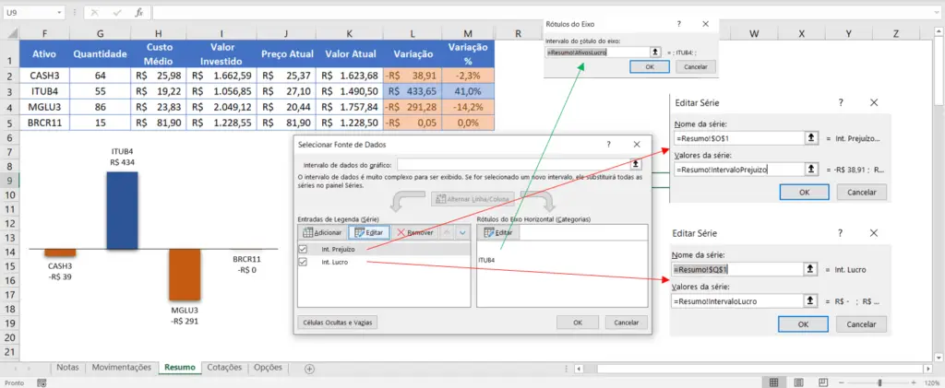Click help icon in lower Editar Série dialog

pyautogui.click(x=841, y=233)
